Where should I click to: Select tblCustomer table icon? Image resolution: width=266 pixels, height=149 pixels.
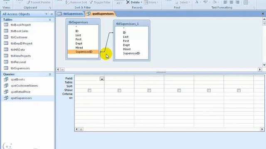(x=6, y=37)
